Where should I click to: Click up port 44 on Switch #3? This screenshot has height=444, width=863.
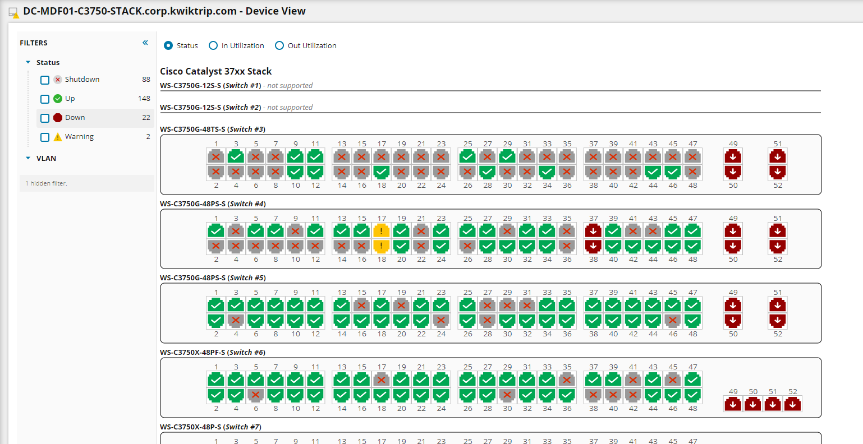[x=653, y=172]
